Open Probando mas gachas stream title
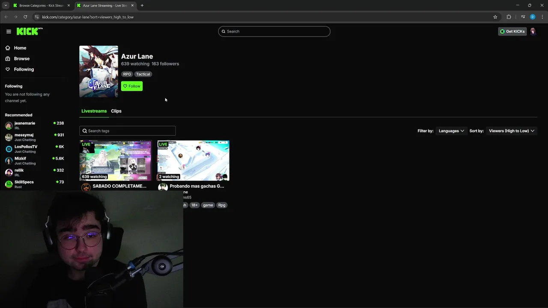 tap(197, 186)
